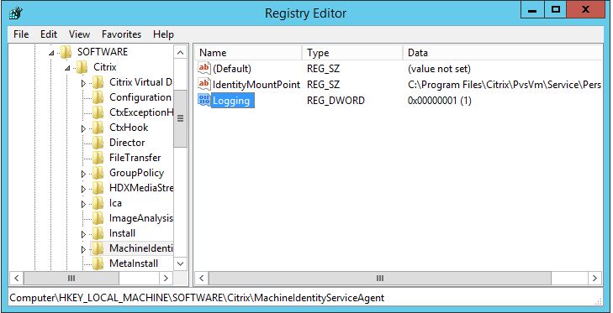Open the Favorites menu
The image size is (613, 313).
[x=121, y=34]
